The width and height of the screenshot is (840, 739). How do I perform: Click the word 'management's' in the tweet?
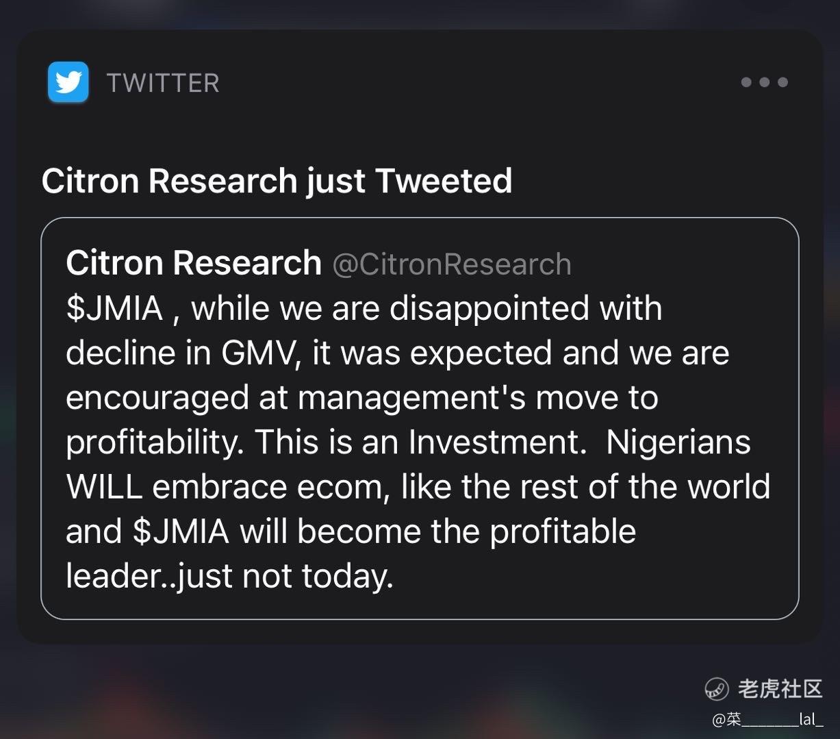coord(411,397)
